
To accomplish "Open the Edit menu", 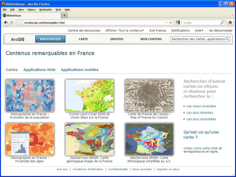I will click(x=12, y=10).
